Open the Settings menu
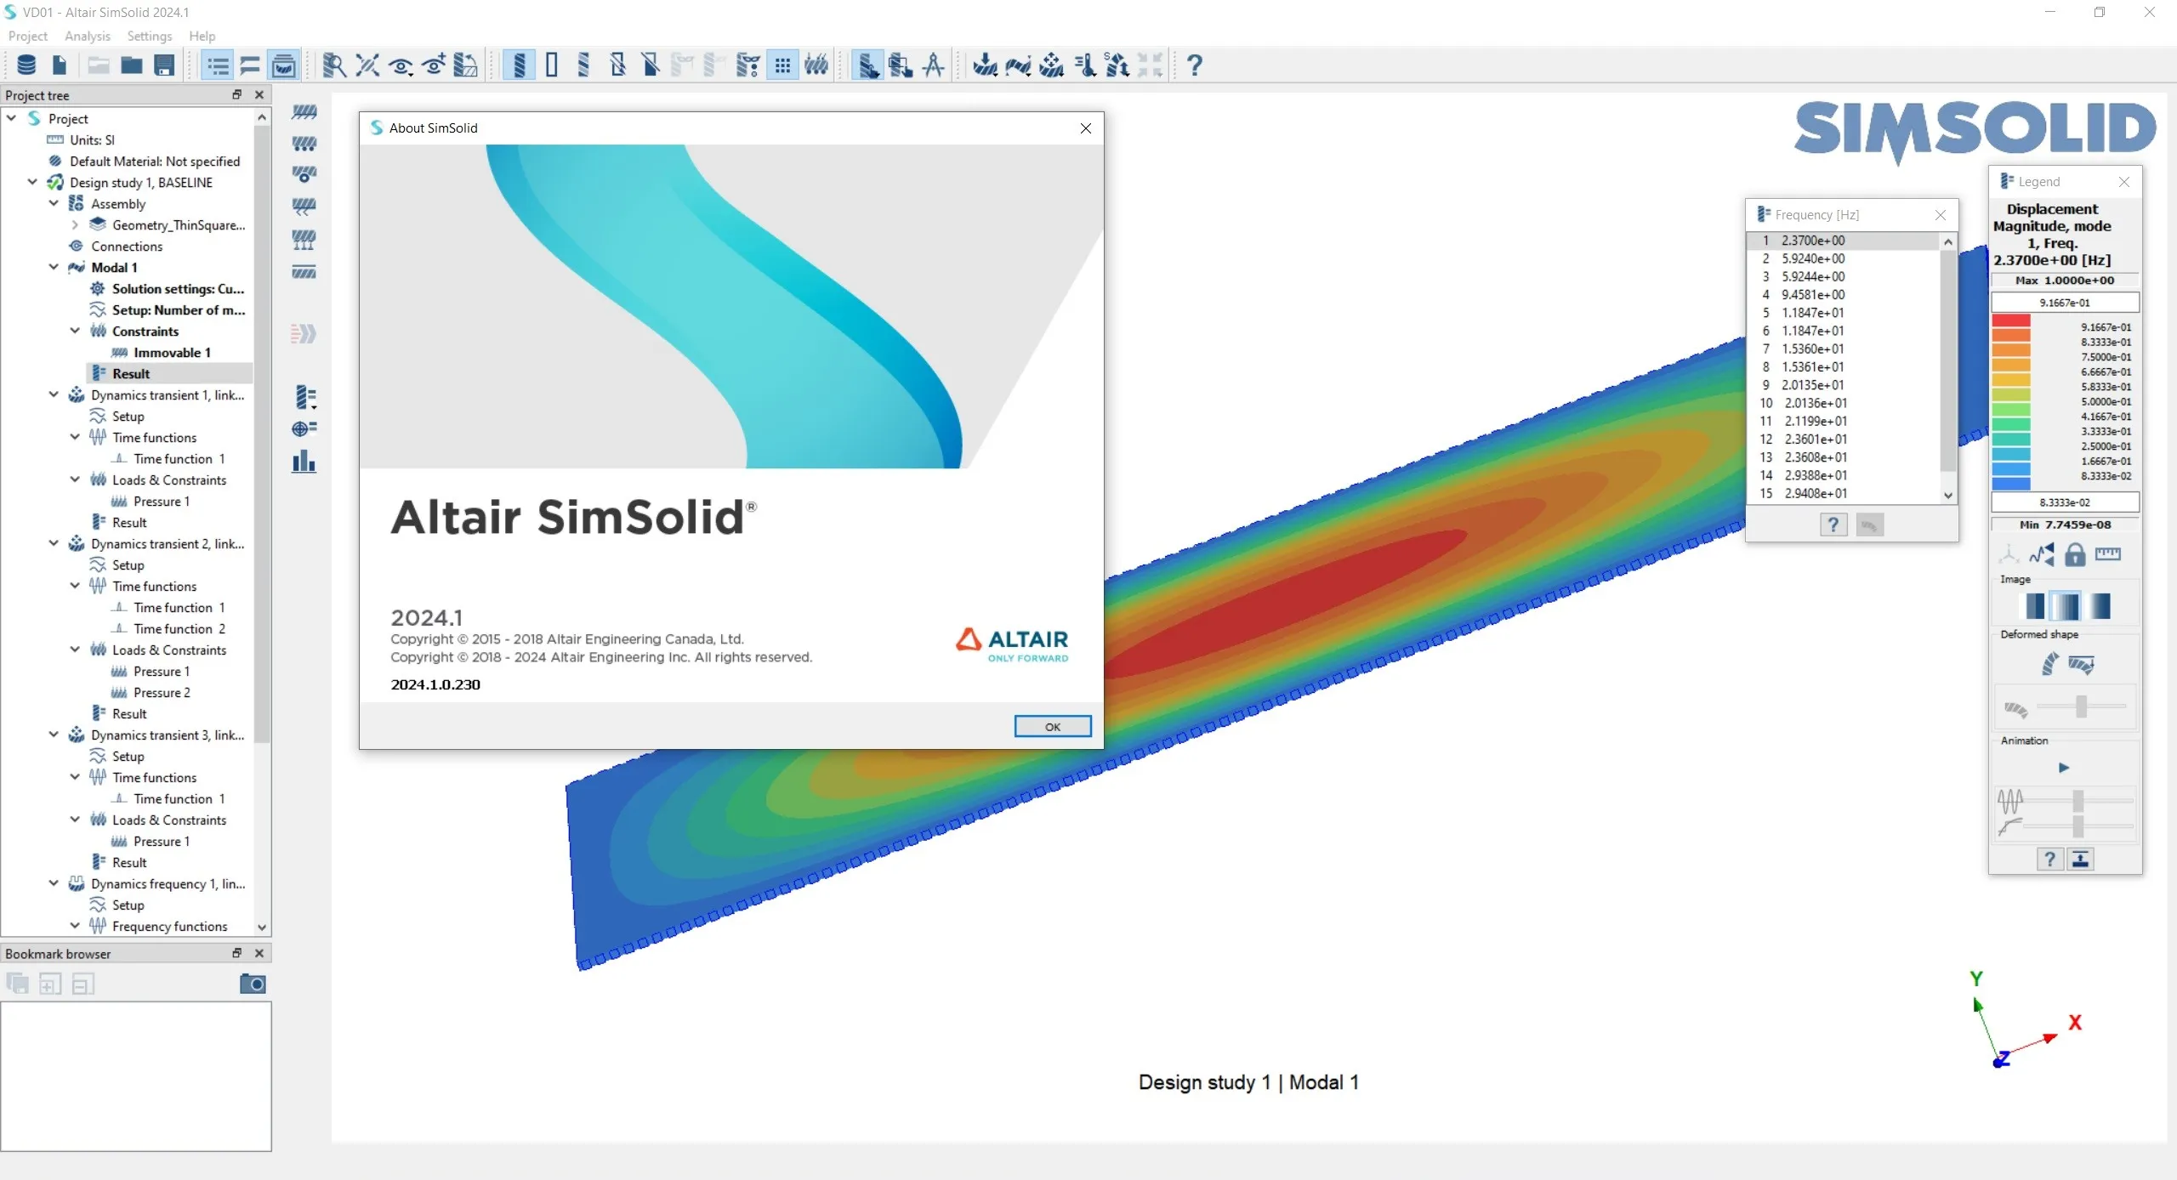 150,36
